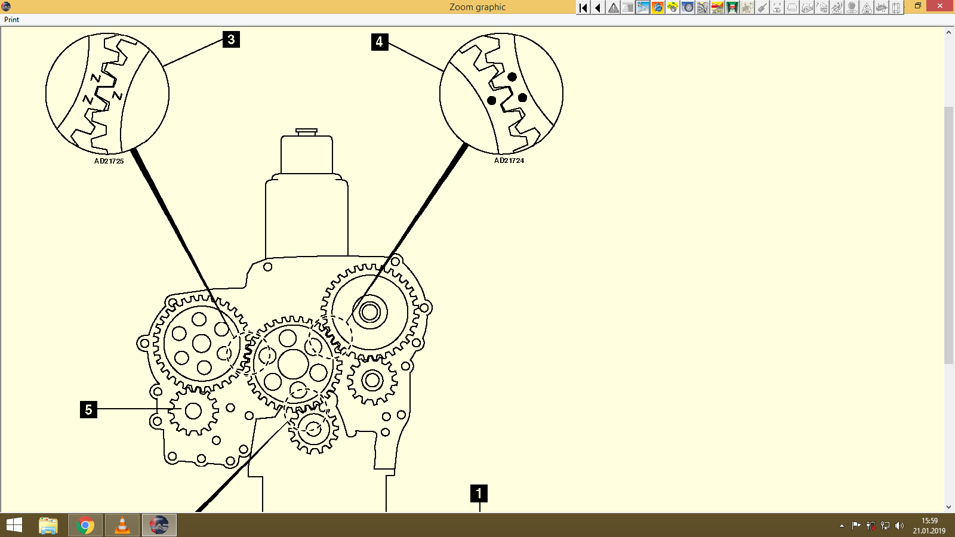Click callout number 3 on the gear diagram
Viewport: 955px width, 537px height.
pyautogui.click(x=230, y=41)
